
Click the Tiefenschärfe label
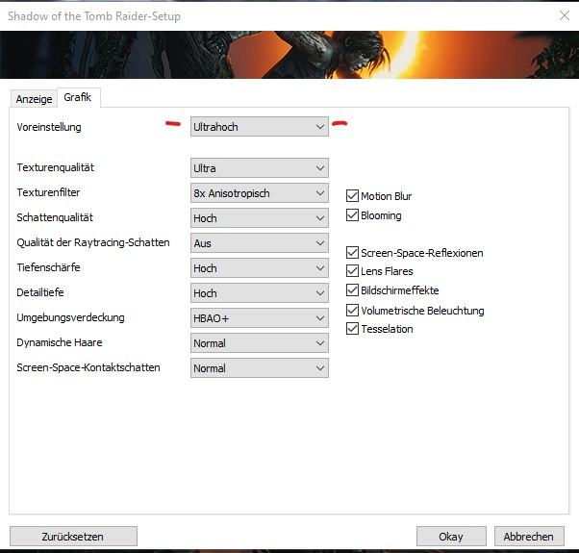pos(48,267)
